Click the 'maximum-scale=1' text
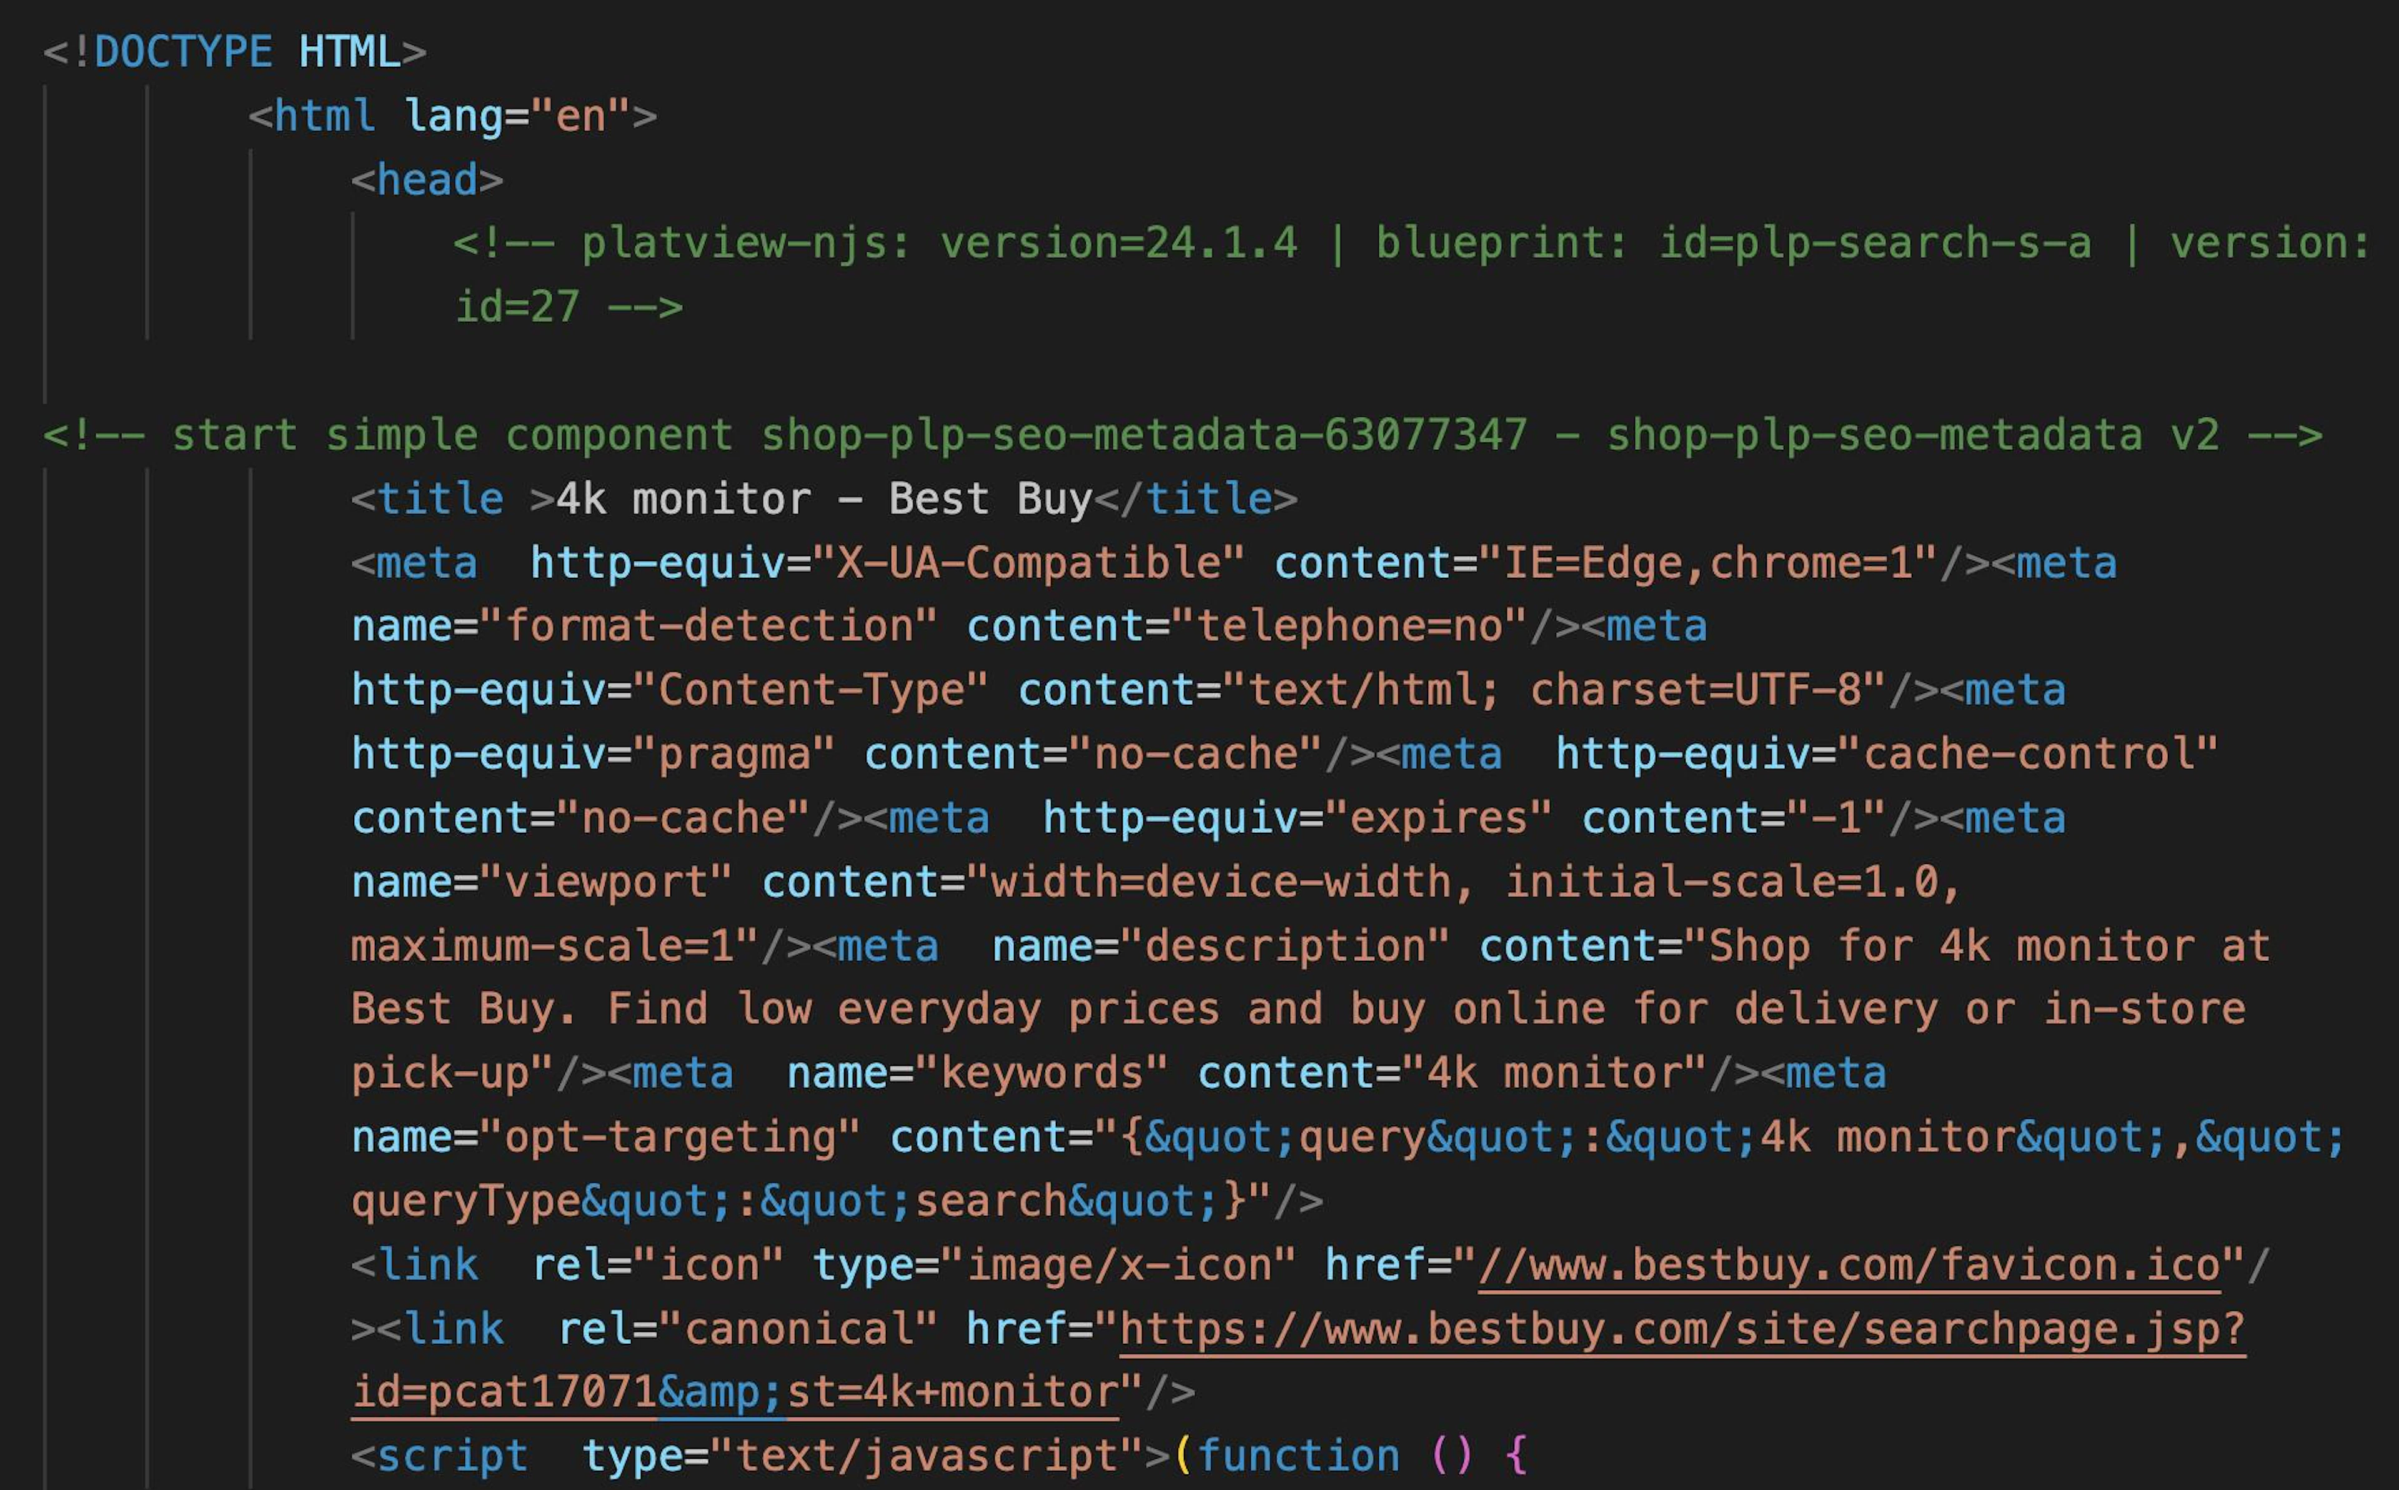 click(x=543, y=945)
